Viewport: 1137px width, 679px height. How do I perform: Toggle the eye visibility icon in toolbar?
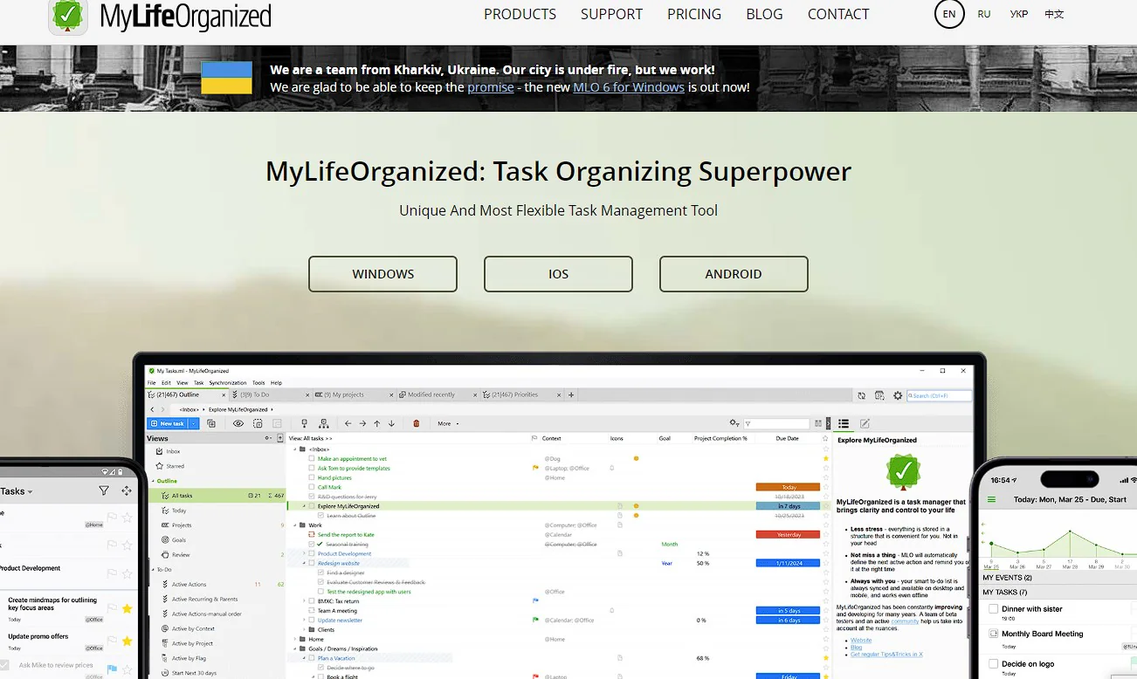pos(238,423)
